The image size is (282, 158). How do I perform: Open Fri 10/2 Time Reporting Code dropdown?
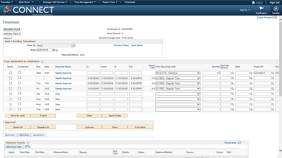(x=178, y=89)
